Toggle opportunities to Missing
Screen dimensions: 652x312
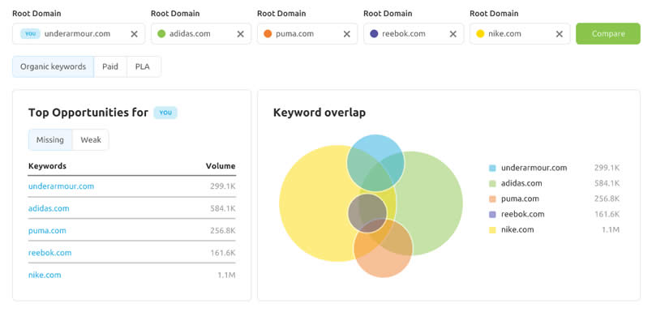coord(50,139)
